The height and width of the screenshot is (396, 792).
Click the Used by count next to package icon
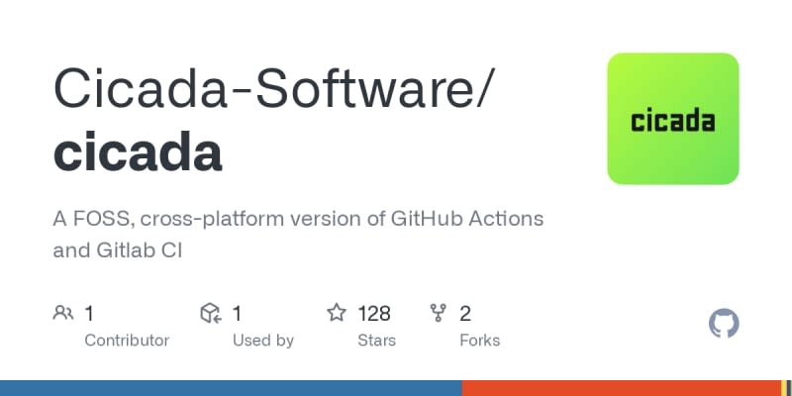click(237, 314)
